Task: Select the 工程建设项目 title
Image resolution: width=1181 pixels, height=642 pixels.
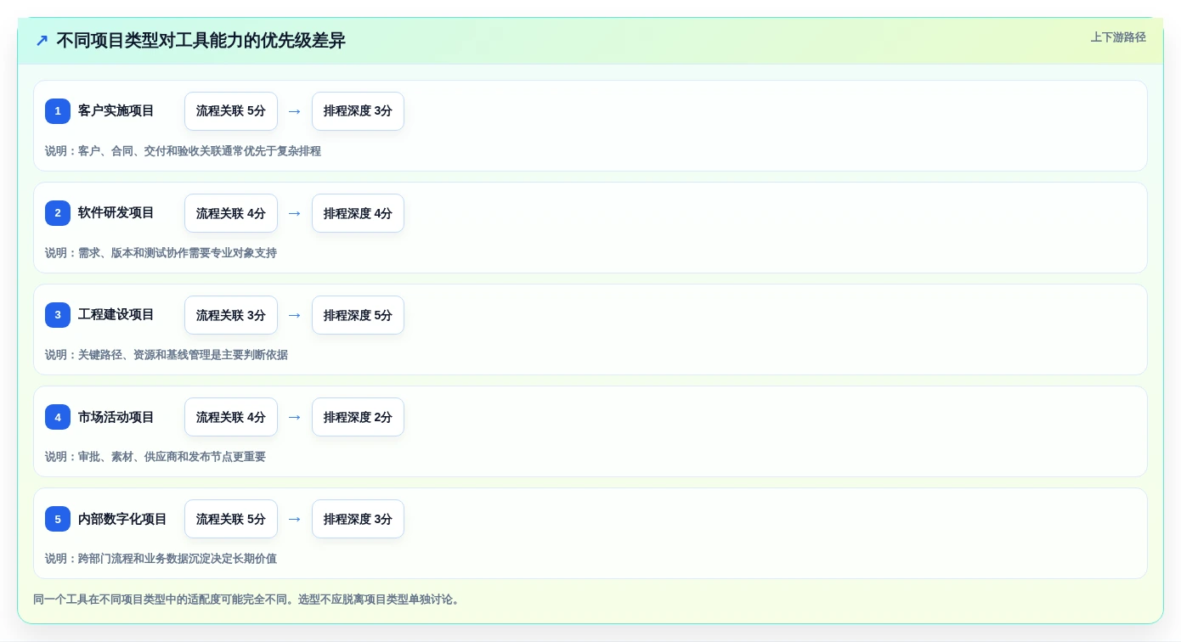Action: tap(116, 315)
